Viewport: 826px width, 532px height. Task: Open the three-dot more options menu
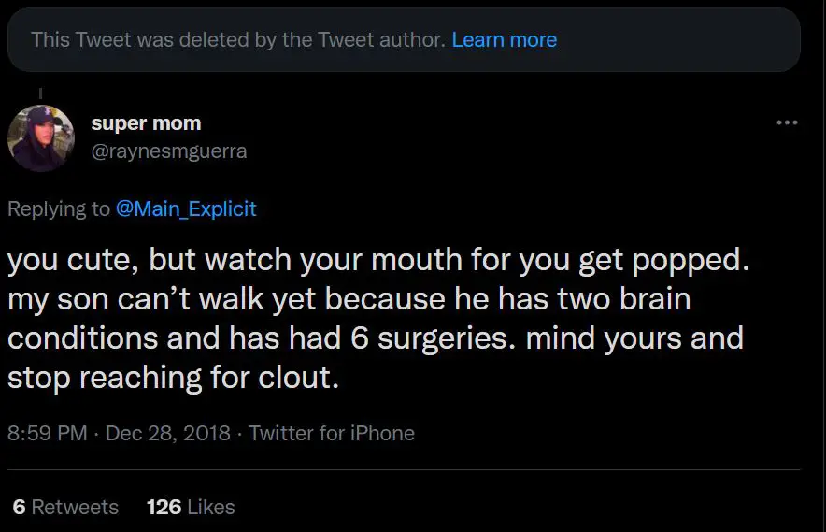point(787,122)
